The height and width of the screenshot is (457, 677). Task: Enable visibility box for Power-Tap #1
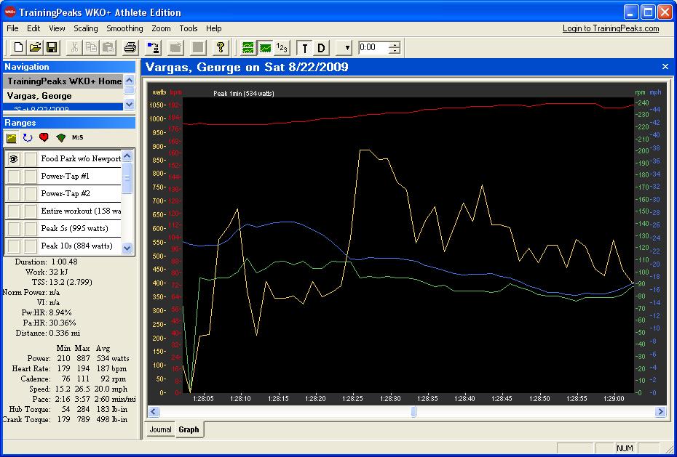tap(13, 176)
